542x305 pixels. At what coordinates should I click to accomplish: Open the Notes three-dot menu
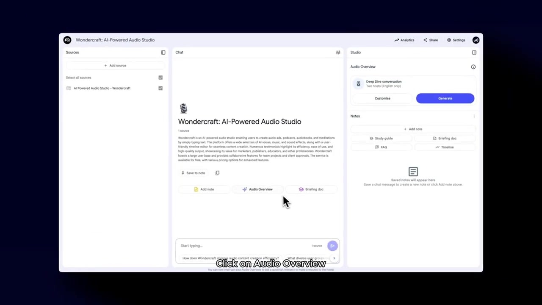click(474, 116)
